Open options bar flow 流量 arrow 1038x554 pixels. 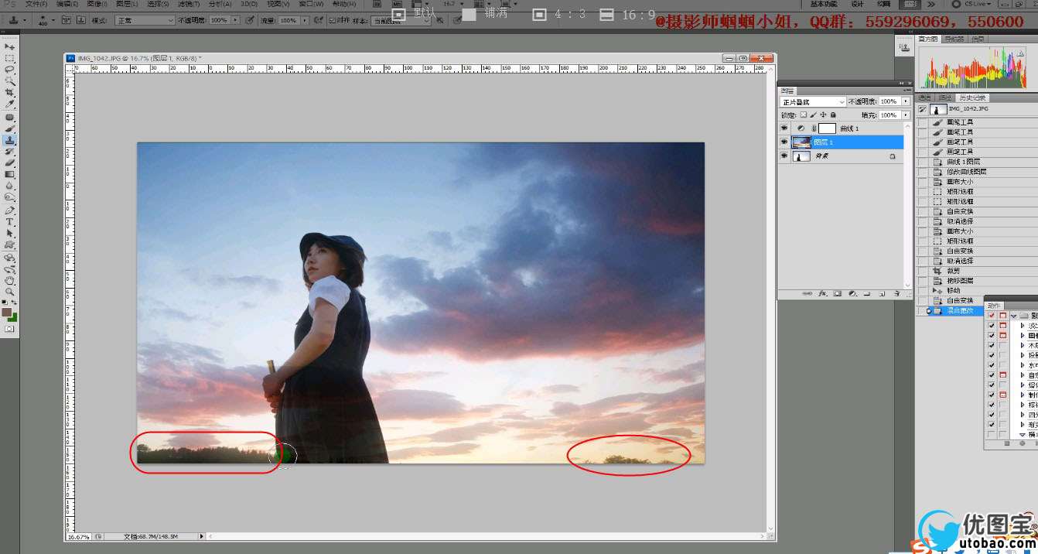[305, 20]
